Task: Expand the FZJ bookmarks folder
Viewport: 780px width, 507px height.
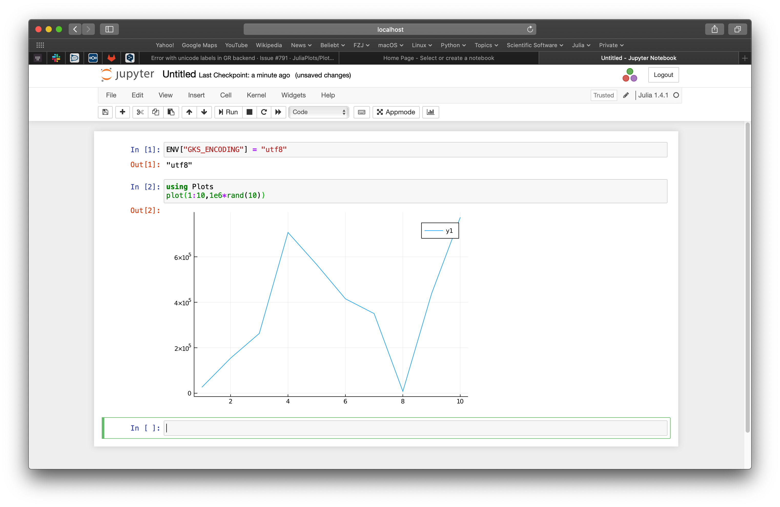Action: 361,45
